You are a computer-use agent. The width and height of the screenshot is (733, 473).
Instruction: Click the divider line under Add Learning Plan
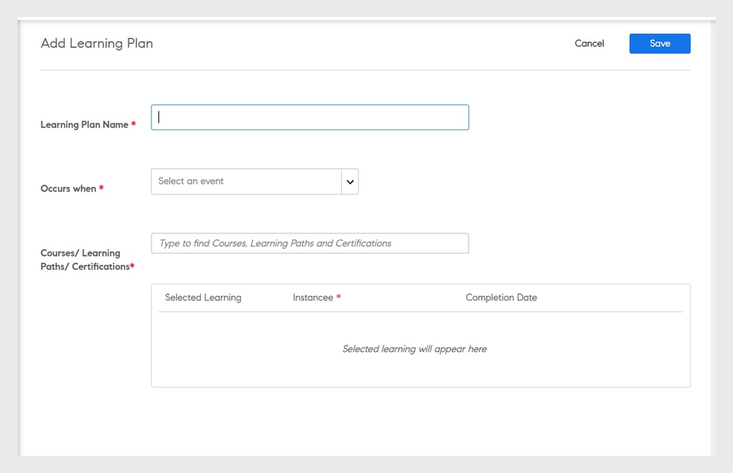(365, 71)
